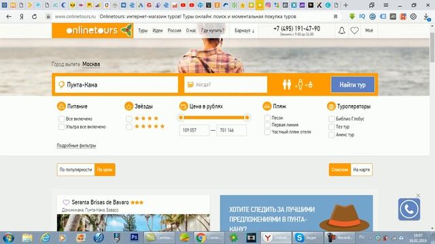Check the Первая линия option

pos(267,125)
